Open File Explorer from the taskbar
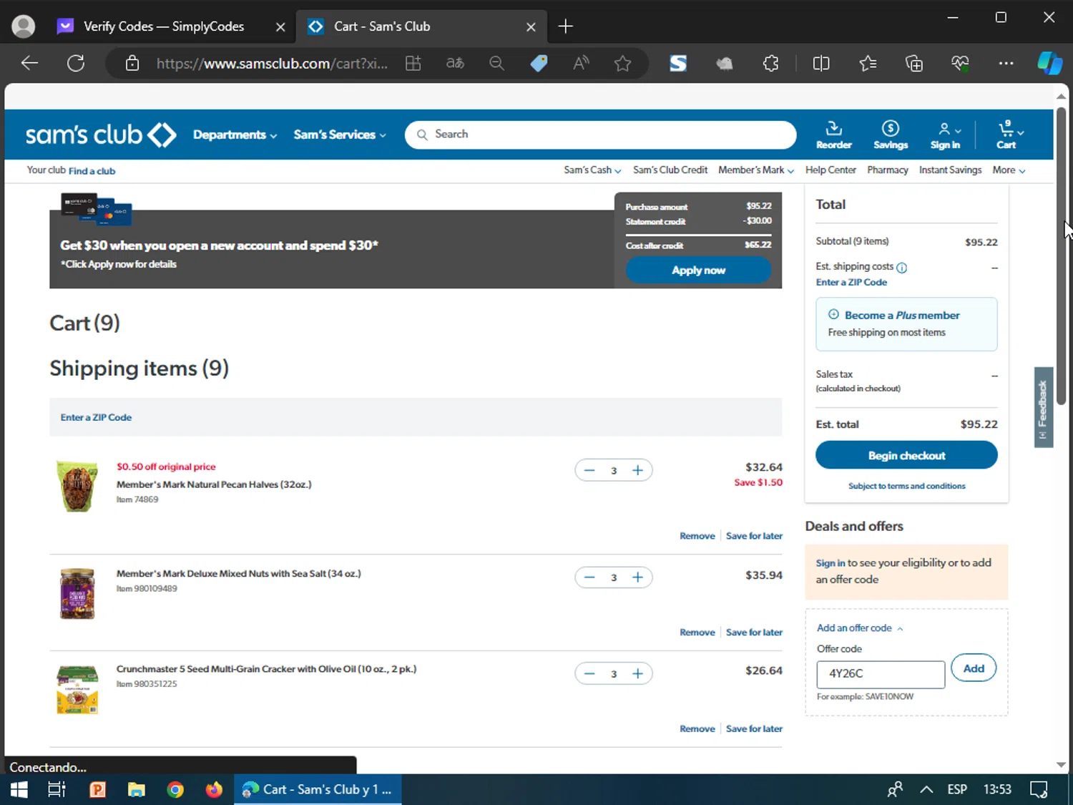This screenshot has width=1073, height=805. 136,789
